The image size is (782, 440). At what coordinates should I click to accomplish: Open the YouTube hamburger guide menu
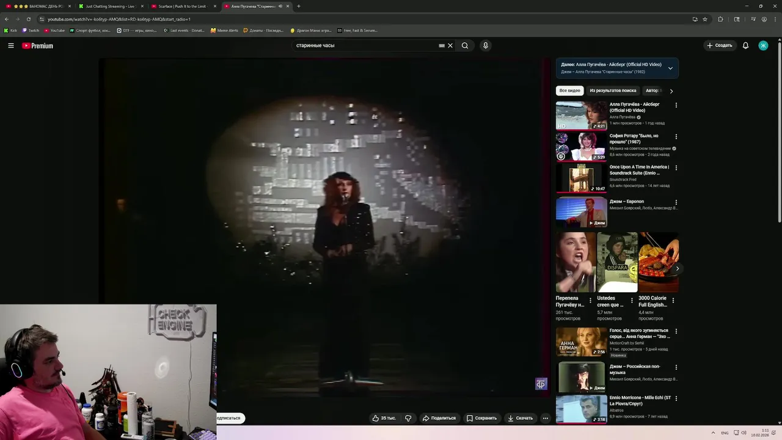[11, 45]
